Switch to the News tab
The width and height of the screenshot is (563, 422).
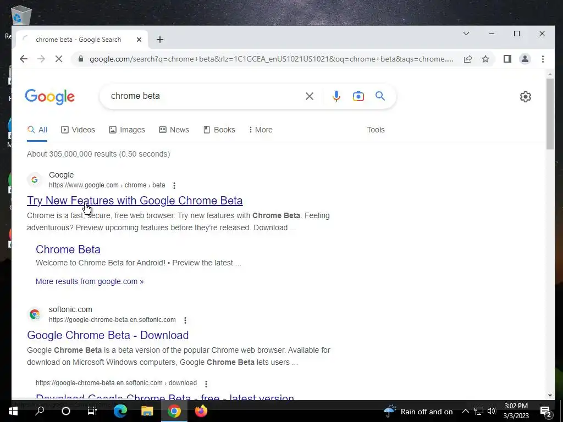174,130
